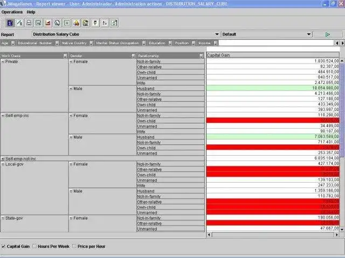
Task: Select the value 1.359.166,00
Action: [x=273, y=191]
